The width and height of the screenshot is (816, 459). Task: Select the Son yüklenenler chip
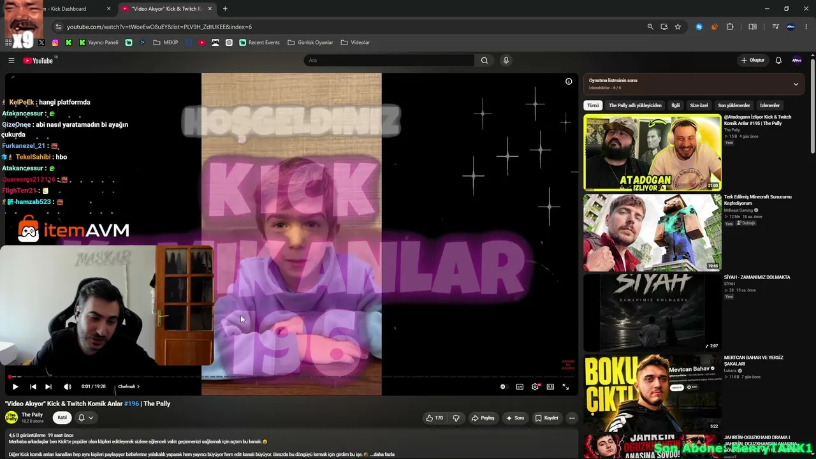coord(734,105)
